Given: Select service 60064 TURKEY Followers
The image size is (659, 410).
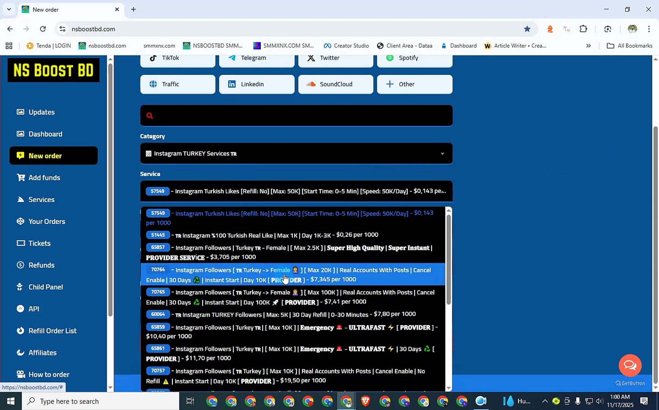Looking at the screenshot, I should pos(293,315).
